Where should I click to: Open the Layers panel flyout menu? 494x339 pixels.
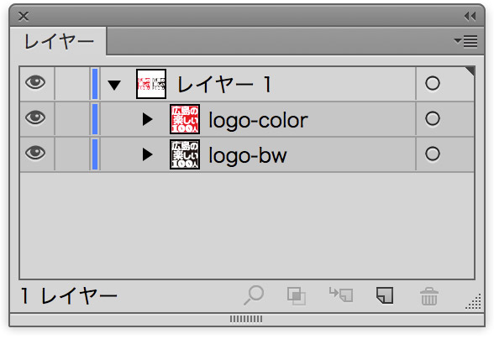click(x=466, y=41)
